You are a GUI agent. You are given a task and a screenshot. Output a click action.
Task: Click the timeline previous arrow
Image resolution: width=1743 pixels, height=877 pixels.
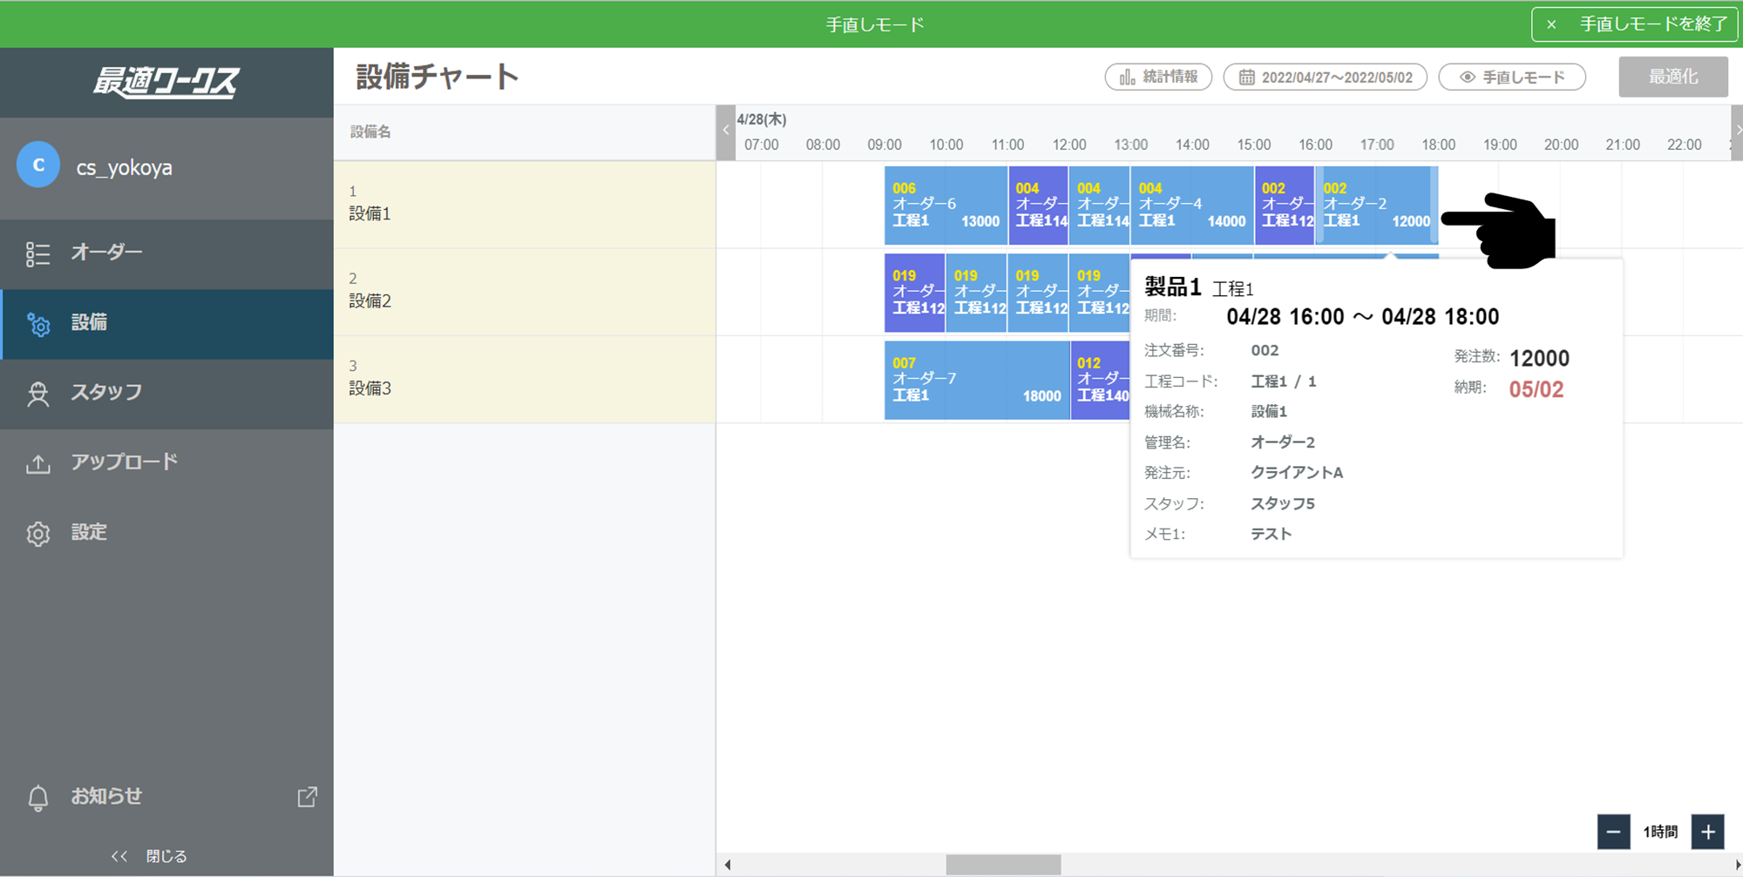pos(726,132)
